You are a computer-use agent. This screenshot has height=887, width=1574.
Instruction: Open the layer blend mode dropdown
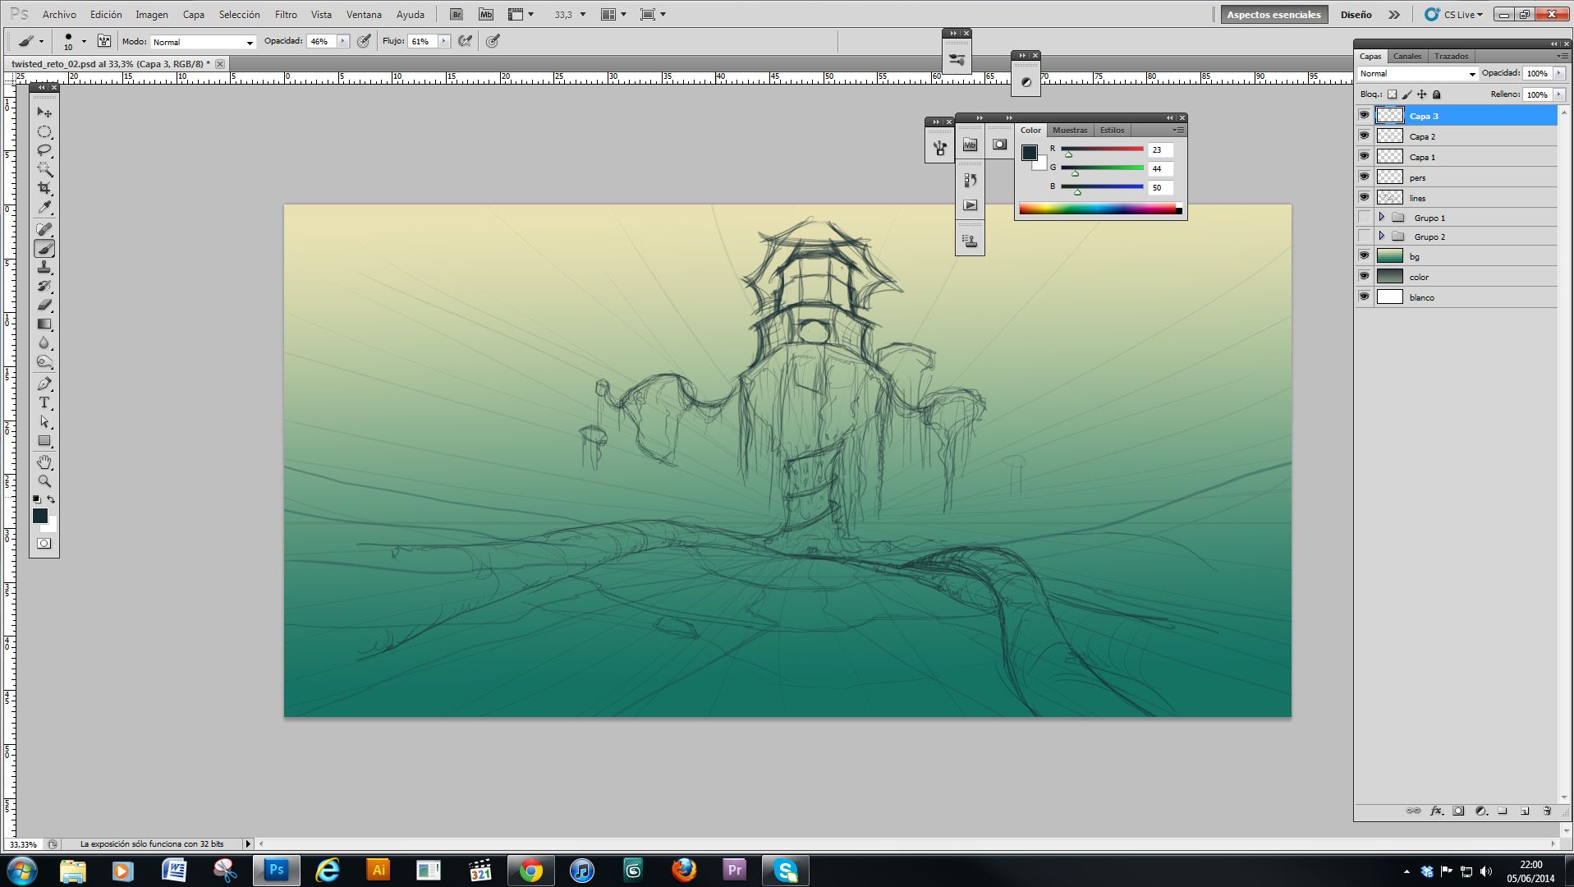coord(1416,74)
